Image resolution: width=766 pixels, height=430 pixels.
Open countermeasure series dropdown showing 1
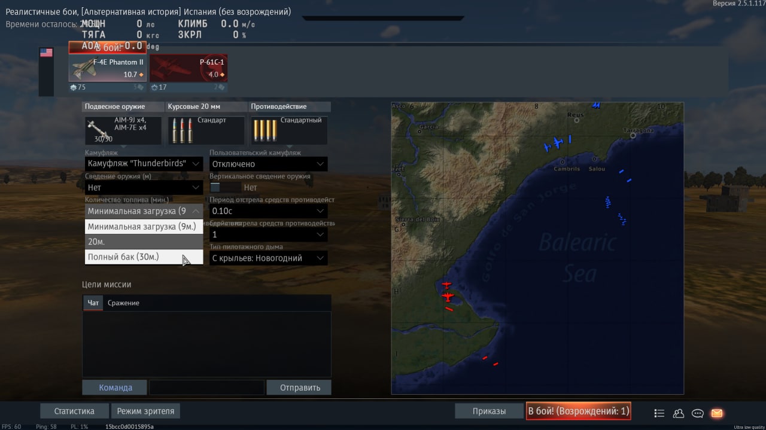coord(268,234)
